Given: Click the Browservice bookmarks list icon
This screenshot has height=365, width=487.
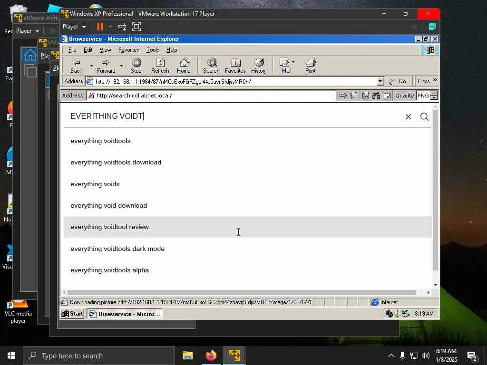Looking at the screenshot, I should [366, 96].
